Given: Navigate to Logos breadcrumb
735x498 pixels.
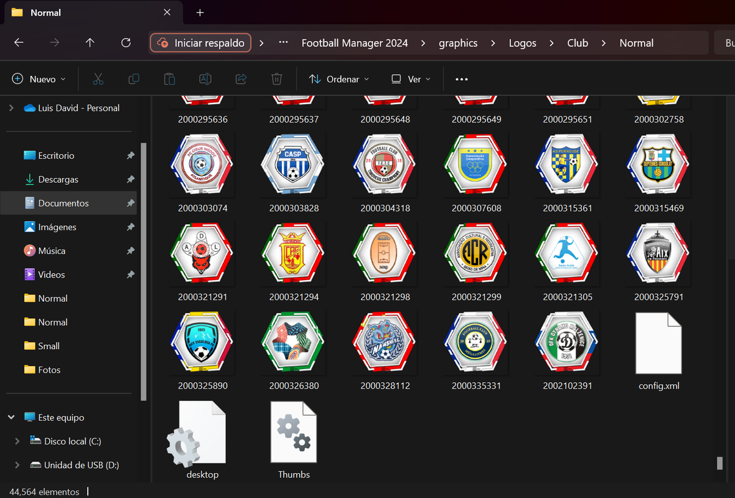Looking at the screenshot, I should (x=522, y=43).
